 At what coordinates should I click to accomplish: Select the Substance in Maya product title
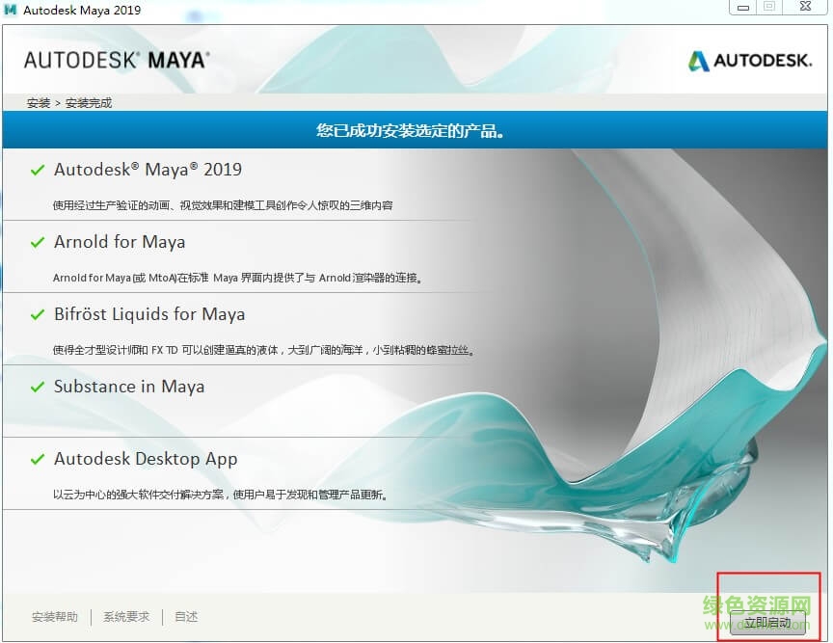point(129,387)
